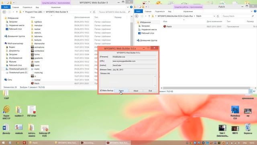Open Домашняя группа in Web Builder 9 sidebar
The height and width of the screenshot is (145, 257).
tap(16, 36)
